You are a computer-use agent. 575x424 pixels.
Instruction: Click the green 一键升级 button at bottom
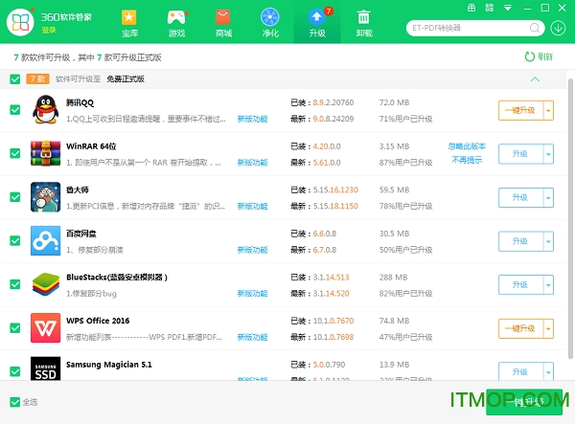(524, 402)
